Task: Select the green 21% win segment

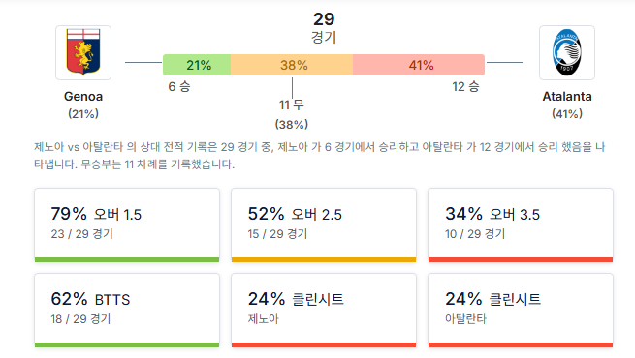Action: point(197,65)
